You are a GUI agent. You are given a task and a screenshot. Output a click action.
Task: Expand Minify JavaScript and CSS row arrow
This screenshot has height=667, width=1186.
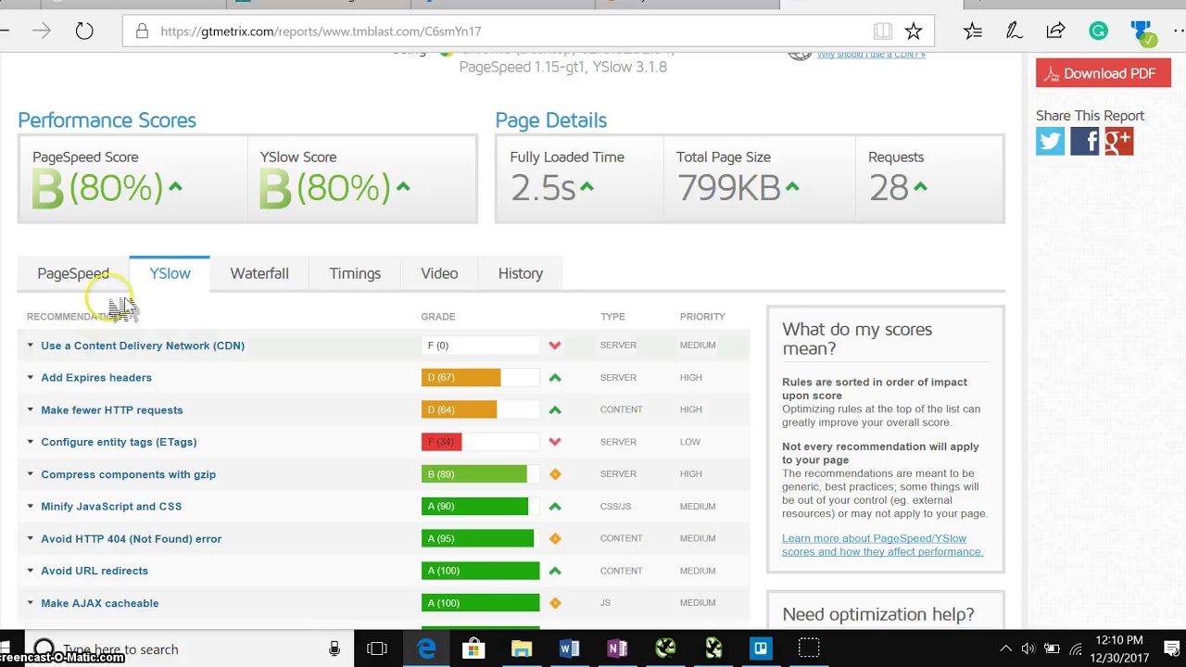pyautogui.click(x=31, y=507)
